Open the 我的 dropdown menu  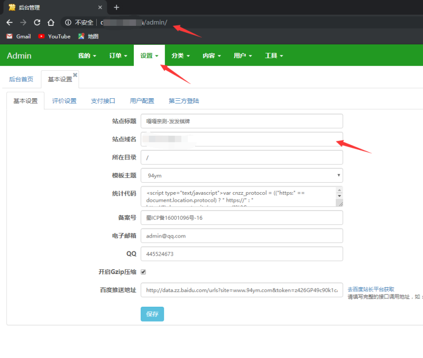[87, 55]
